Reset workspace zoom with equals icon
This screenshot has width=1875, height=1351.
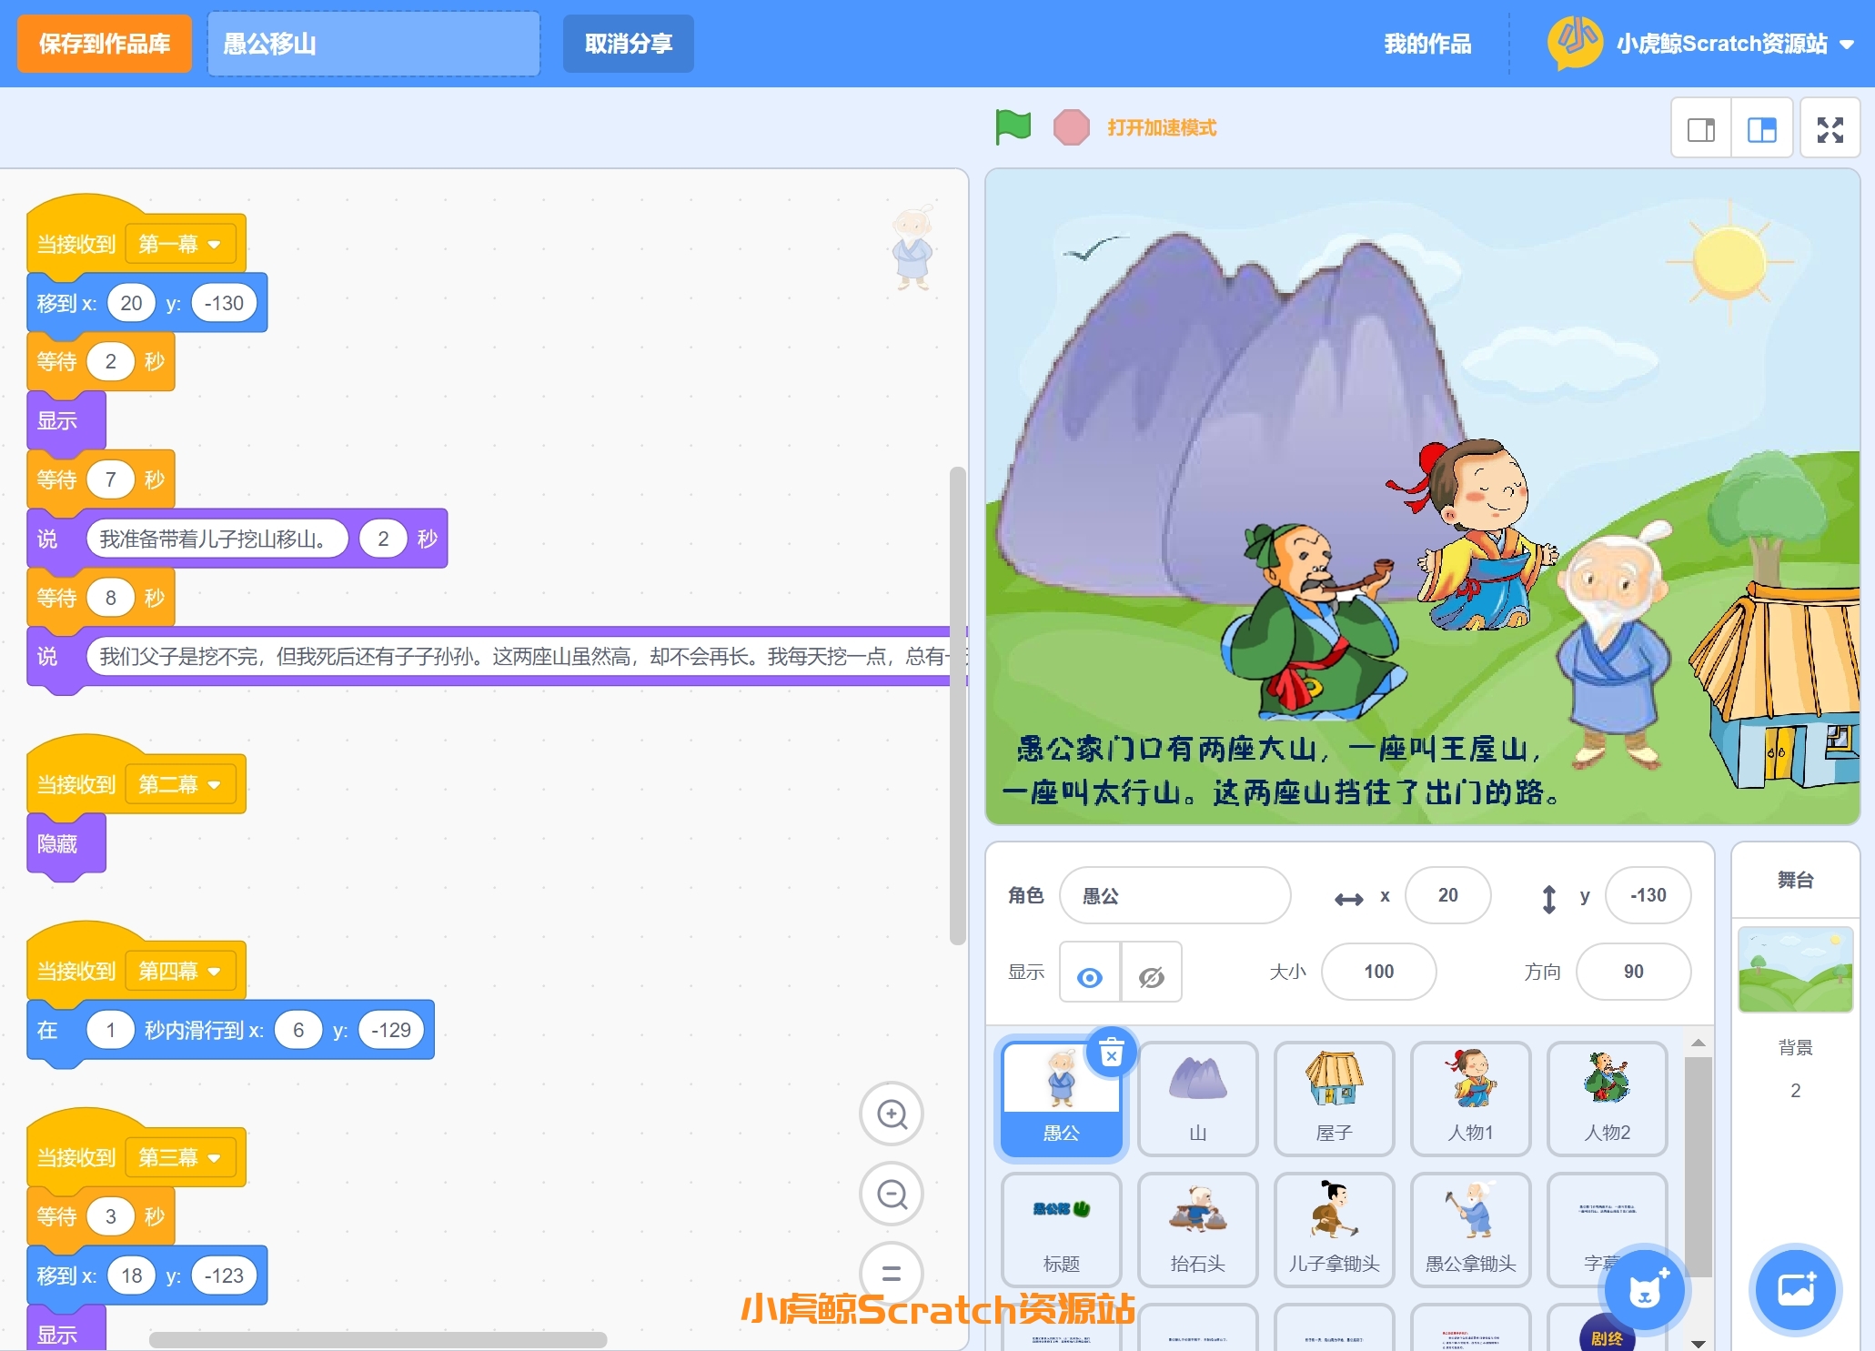pos(892,1273)
